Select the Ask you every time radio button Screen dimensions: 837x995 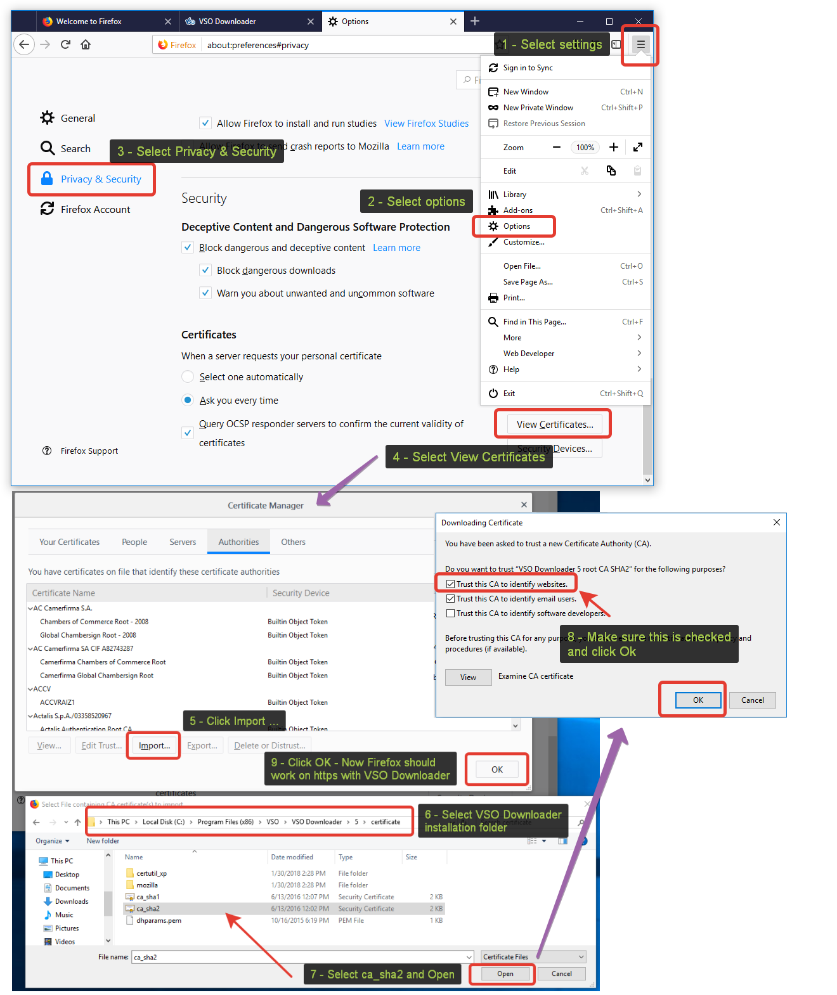[188, 400]
